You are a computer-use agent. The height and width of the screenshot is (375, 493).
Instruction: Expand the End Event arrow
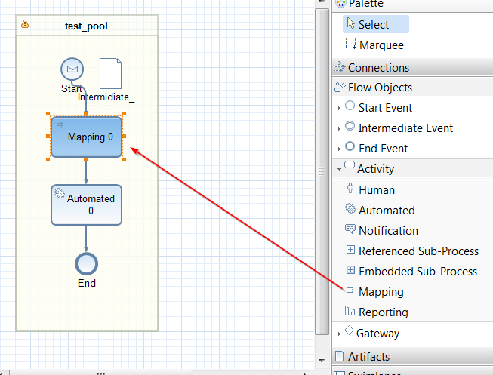point(339,149)
